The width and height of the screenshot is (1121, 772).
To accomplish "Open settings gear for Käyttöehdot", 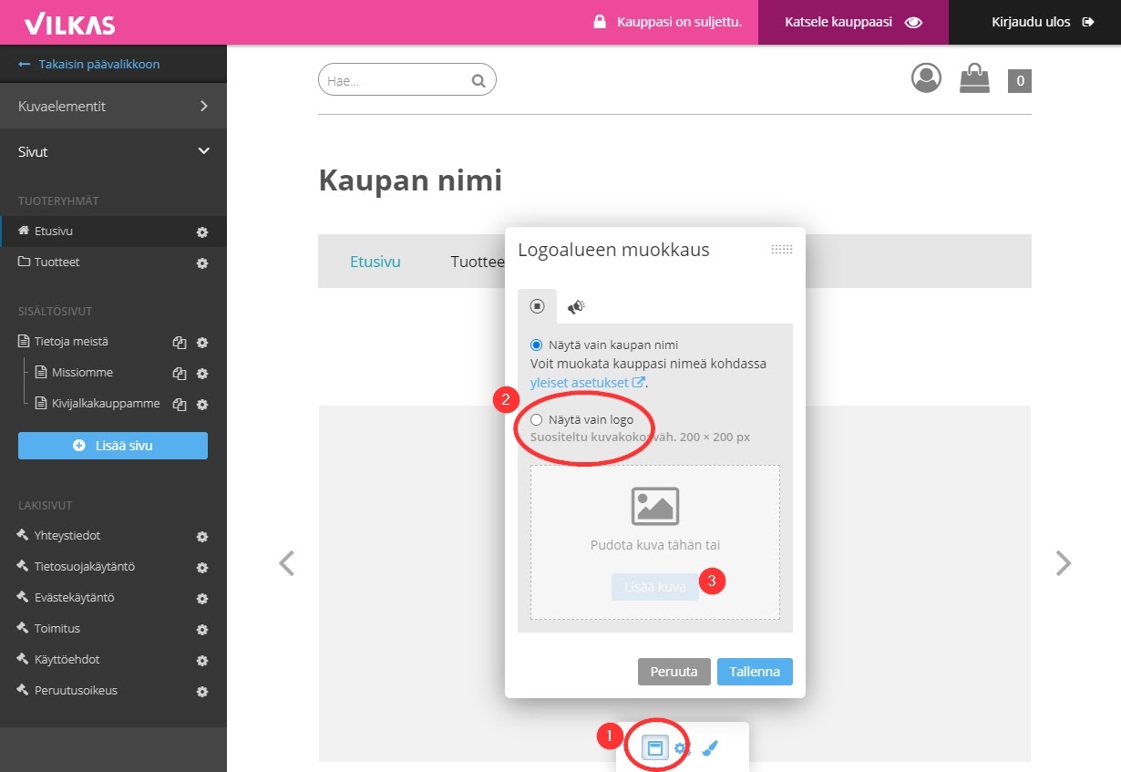I will [202, 661].
